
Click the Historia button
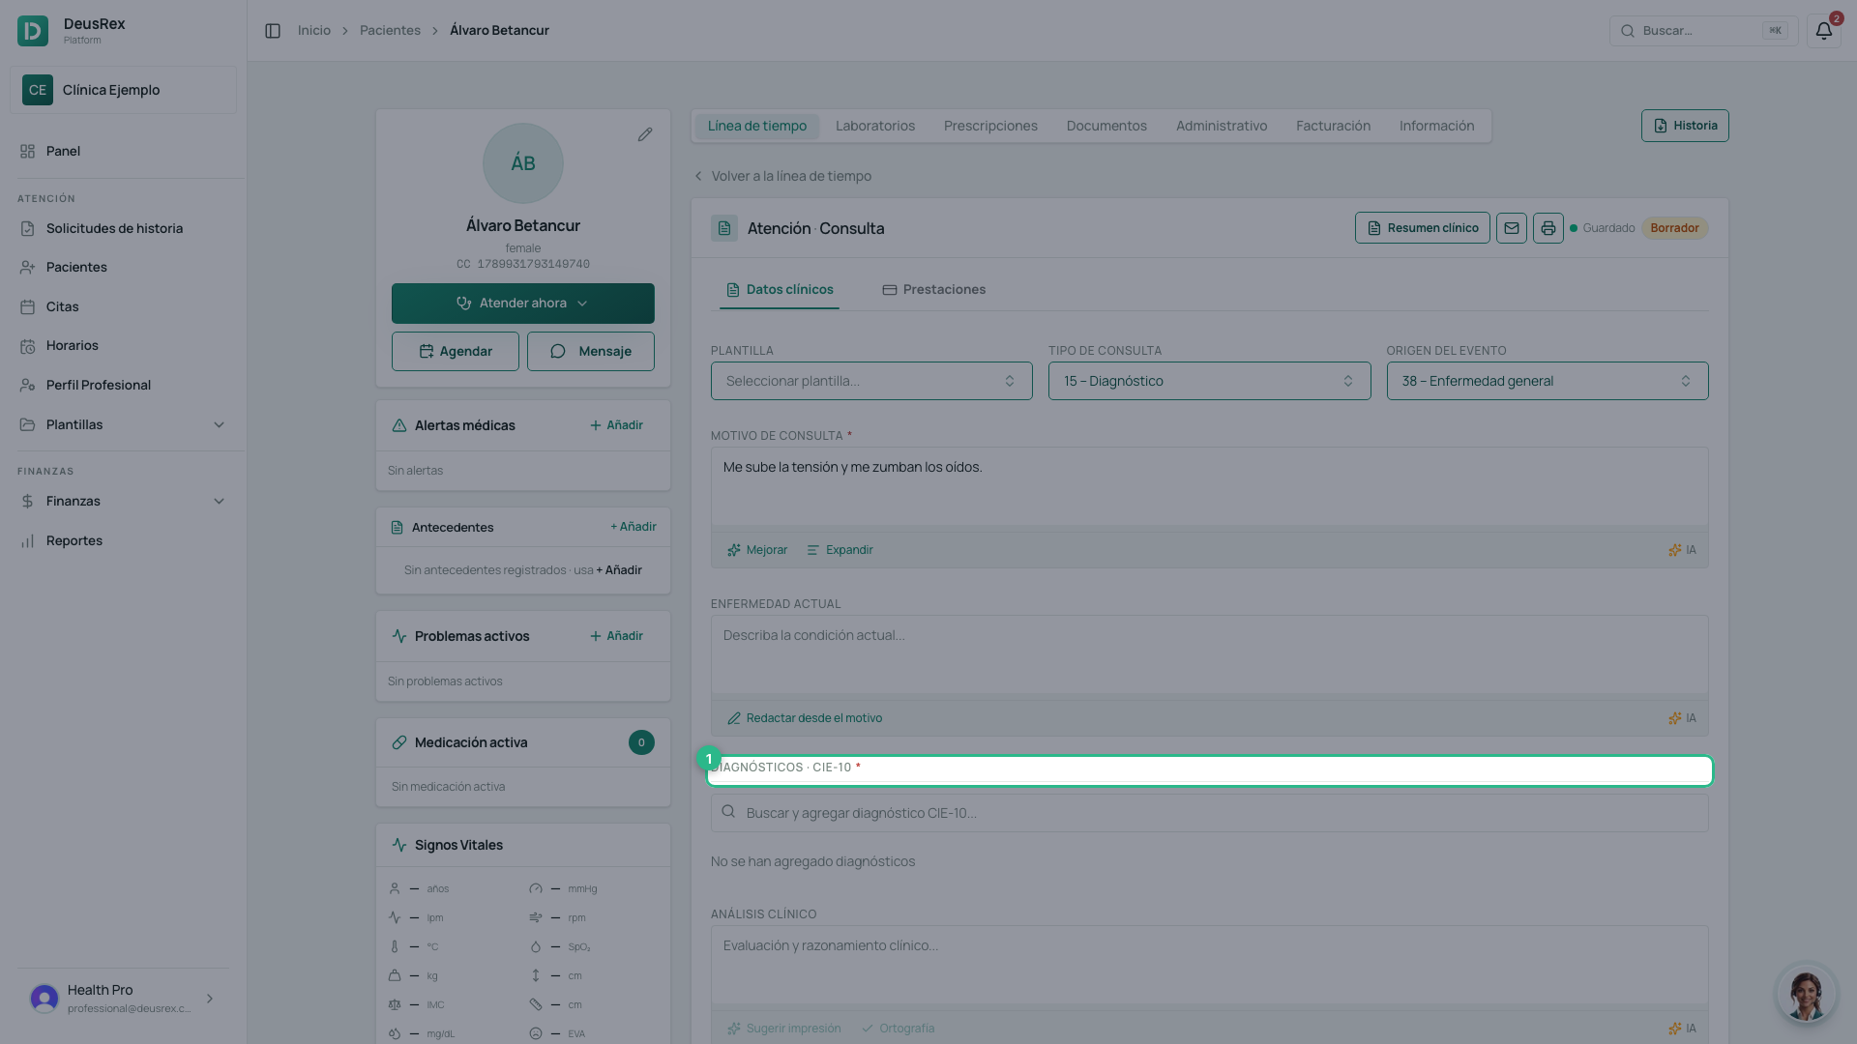pyautogui.click(x=1685, y=126)
